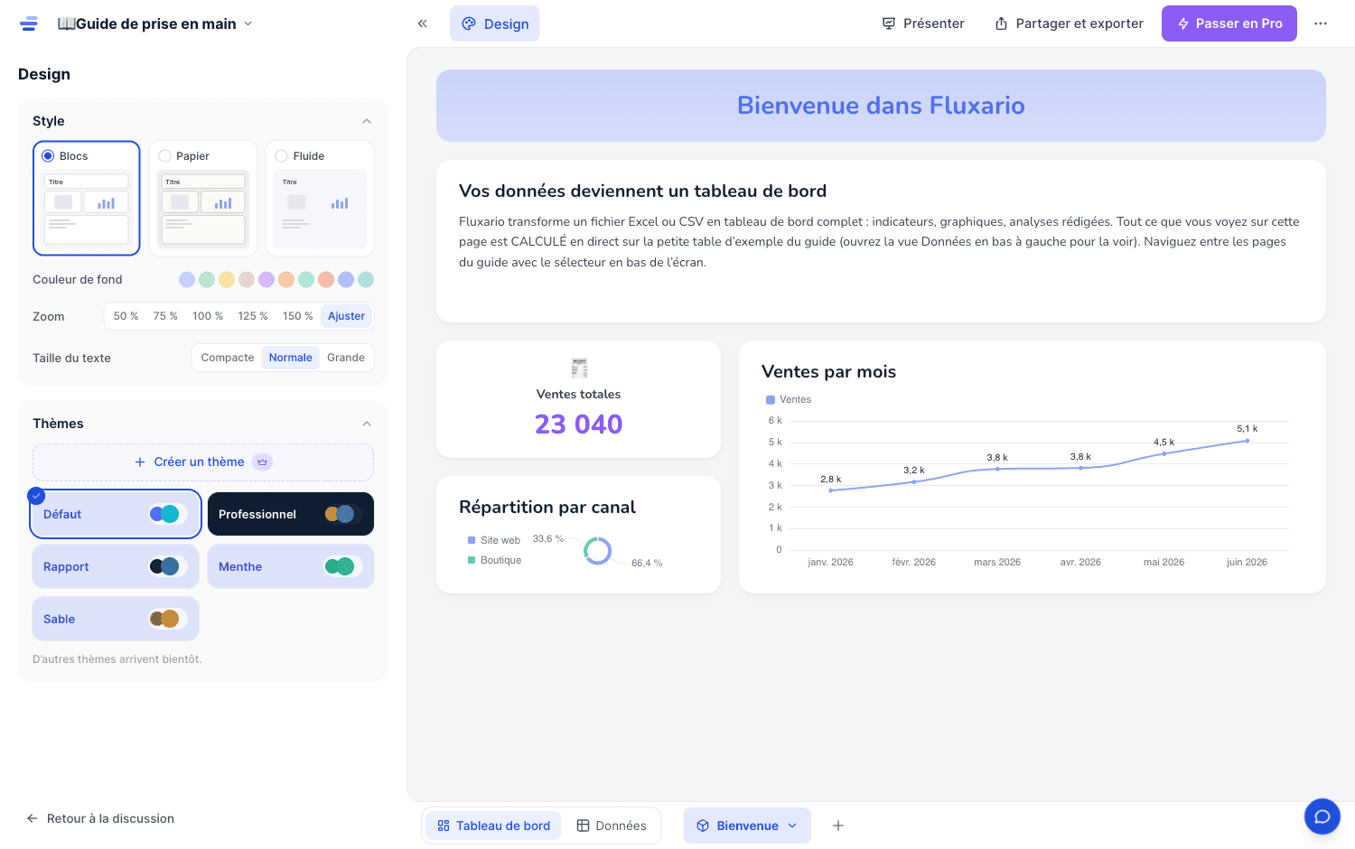Click the crown icon beside Créer un thème
Image resolution: width=1355 pixels, height=849 pixels.
click(262, 462)
